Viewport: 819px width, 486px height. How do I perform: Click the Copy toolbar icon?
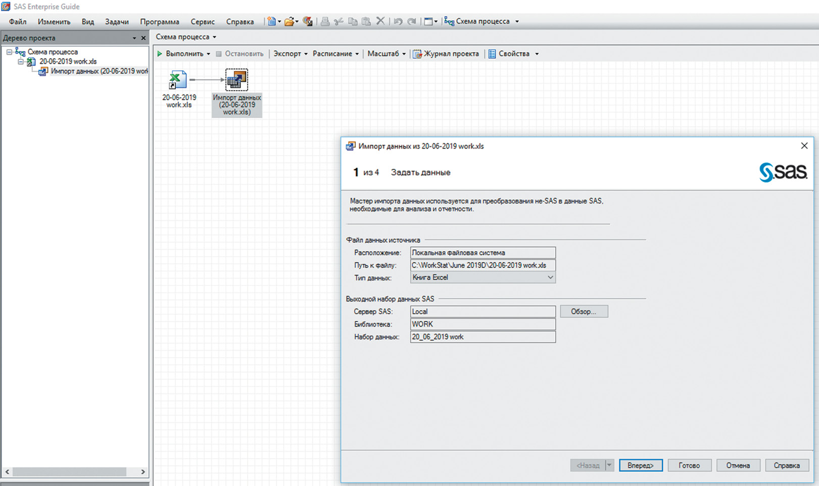(353, 21)
